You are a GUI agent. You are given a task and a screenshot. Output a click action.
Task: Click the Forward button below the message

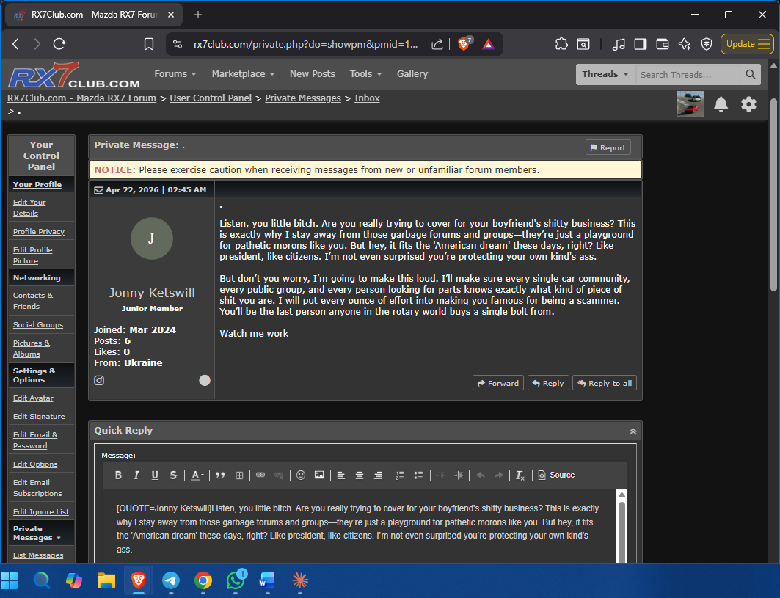point(498,383)
